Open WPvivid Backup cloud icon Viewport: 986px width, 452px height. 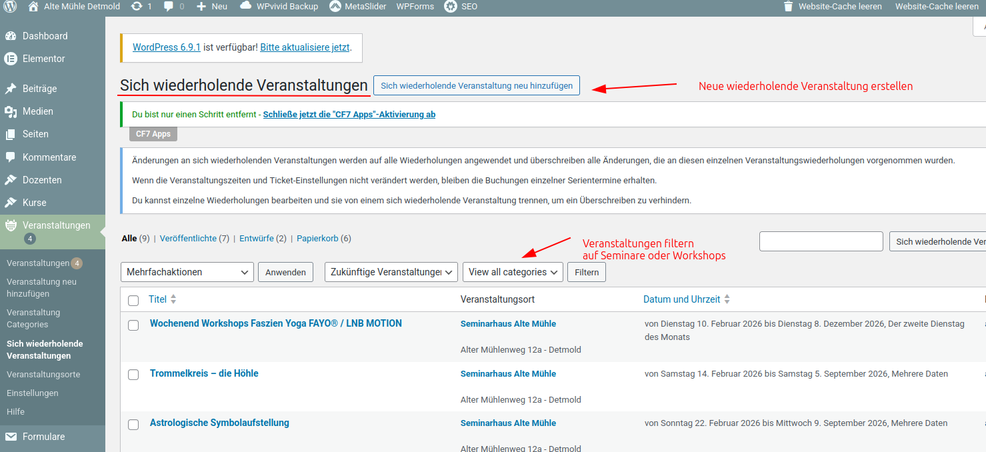click(x=245, y=7)
